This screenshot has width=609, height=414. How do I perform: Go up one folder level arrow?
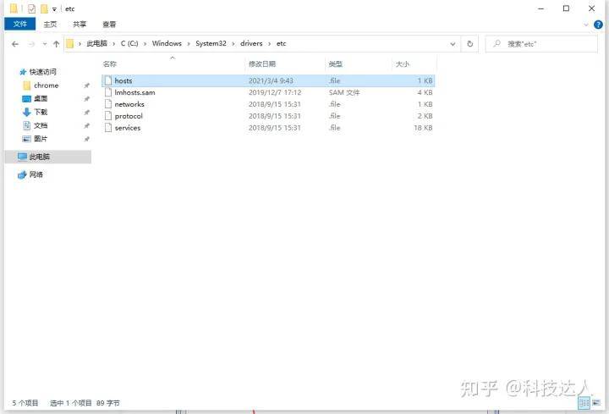click(57, 44)
